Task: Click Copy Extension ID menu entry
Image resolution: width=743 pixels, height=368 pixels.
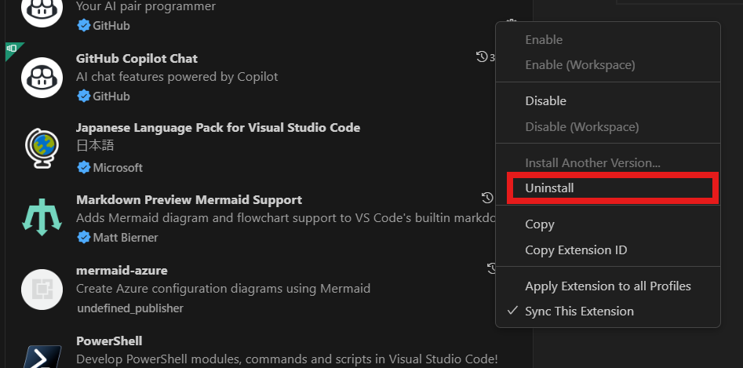Action: coord(576,250)
